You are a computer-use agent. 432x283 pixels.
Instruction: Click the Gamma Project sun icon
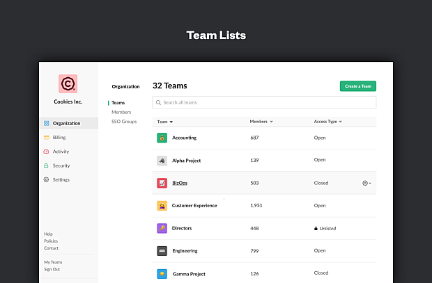click(162, 274)
